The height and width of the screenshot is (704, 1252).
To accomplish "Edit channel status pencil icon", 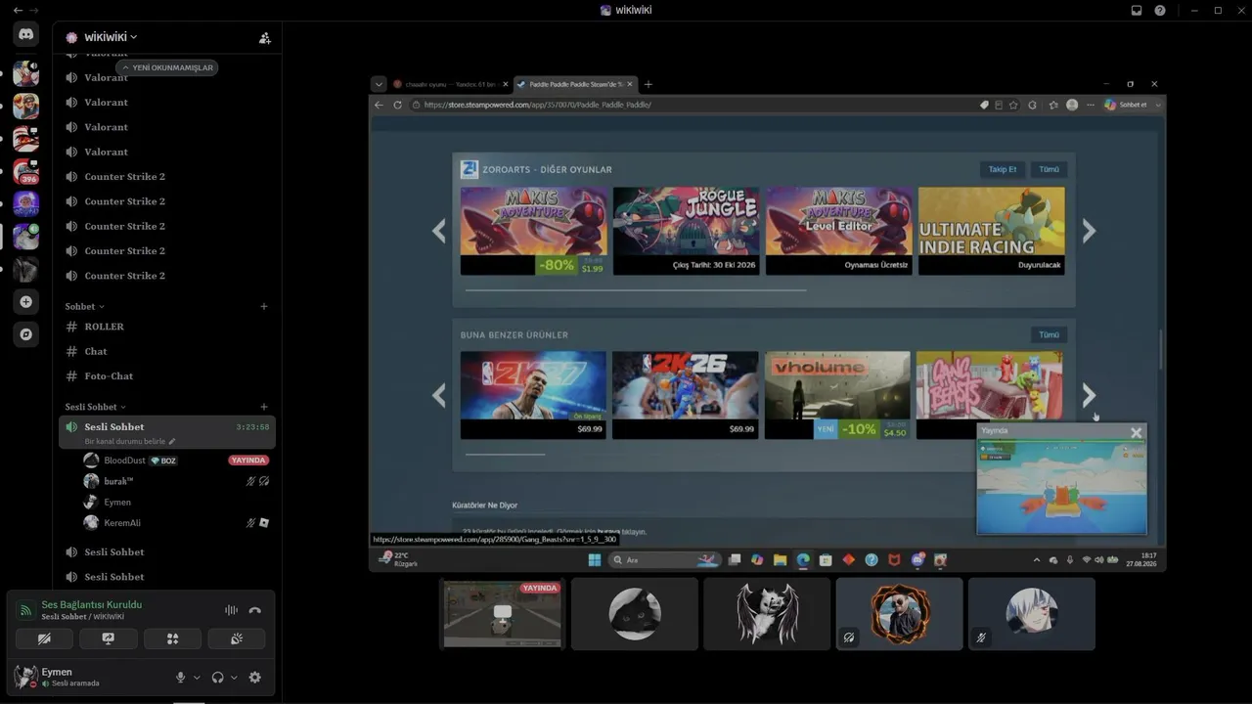I will [x=172, y=442].
